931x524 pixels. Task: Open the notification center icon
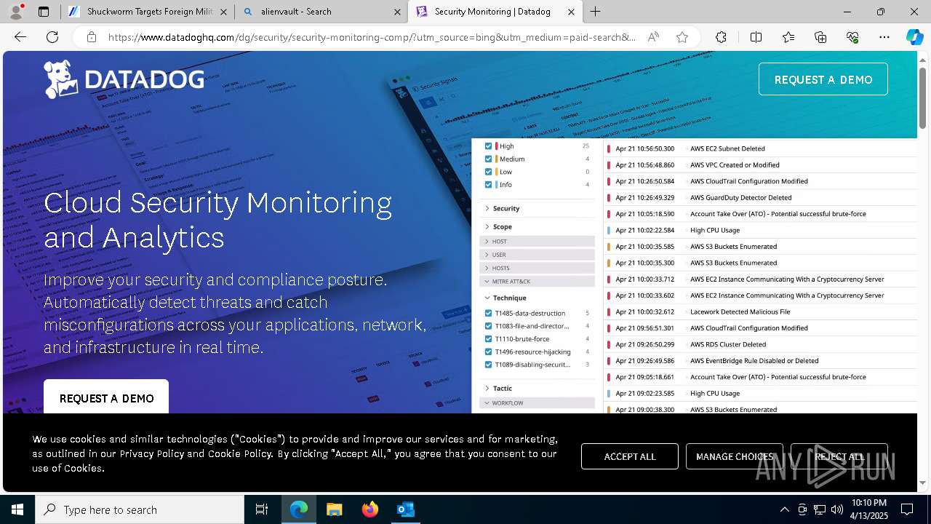(x=907, y=509)
